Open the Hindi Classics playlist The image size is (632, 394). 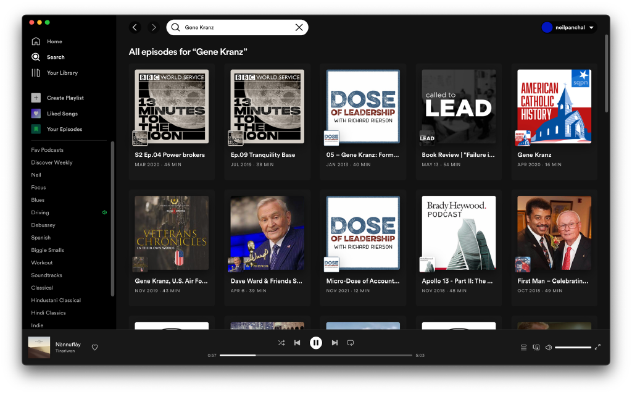coord(48,312)
